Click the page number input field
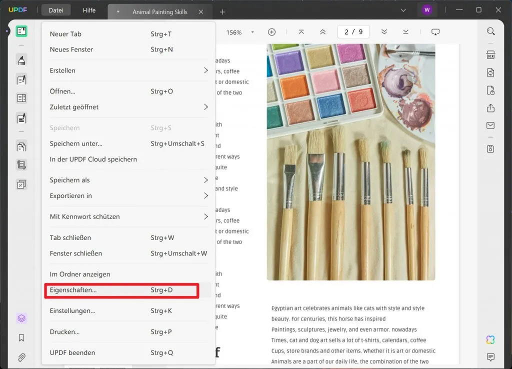The image size is (512, 369). (353, 32)
